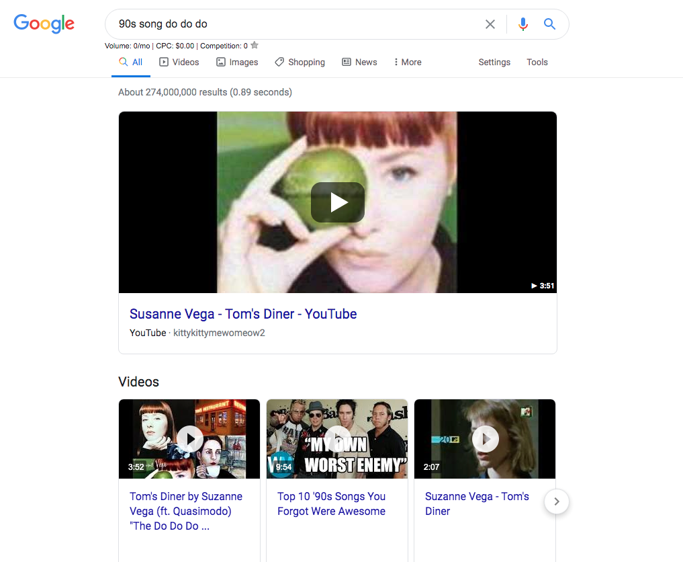Play the featured Tom's Diner video
The image size is (683, 562).
coord(338,202)
